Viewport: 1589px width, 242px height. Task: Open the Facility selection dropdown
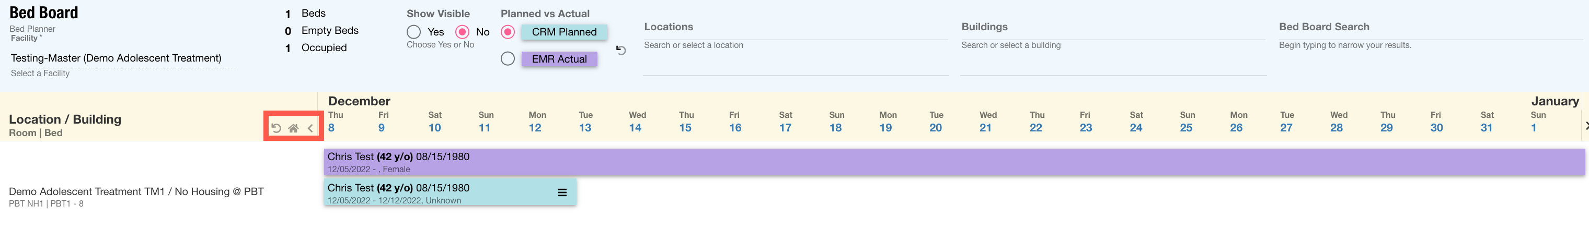[122, 58]
